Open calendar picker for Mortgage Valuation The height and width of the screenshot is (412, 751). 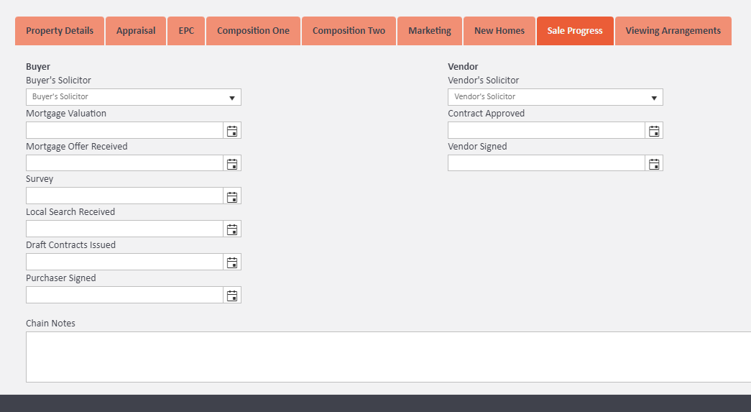click(232, 131)
